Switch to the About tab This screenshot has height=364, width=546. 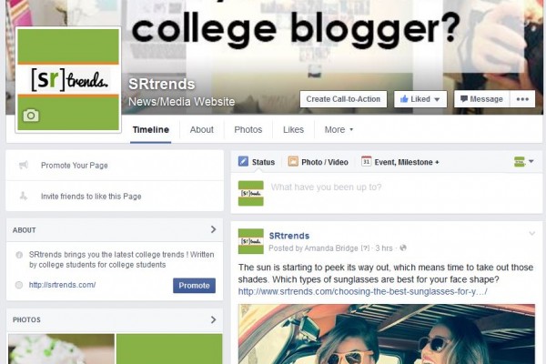click(x=202, y=129)
